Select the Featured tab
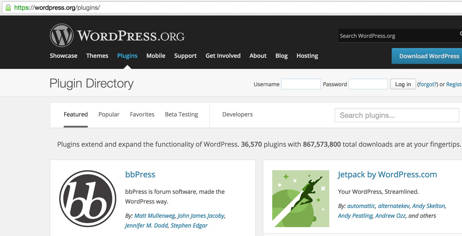 (76, 114)
